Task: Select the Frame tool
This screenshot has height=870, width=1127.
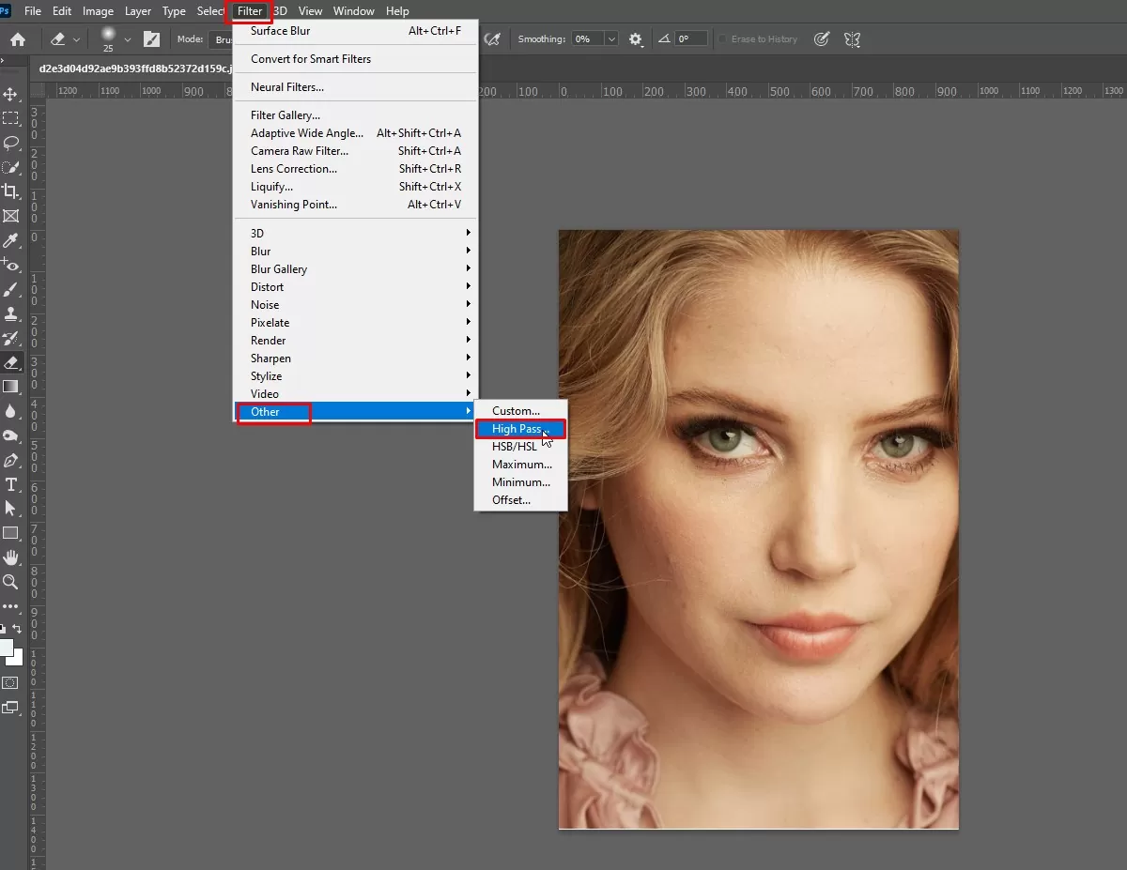Action: (11, 216)
